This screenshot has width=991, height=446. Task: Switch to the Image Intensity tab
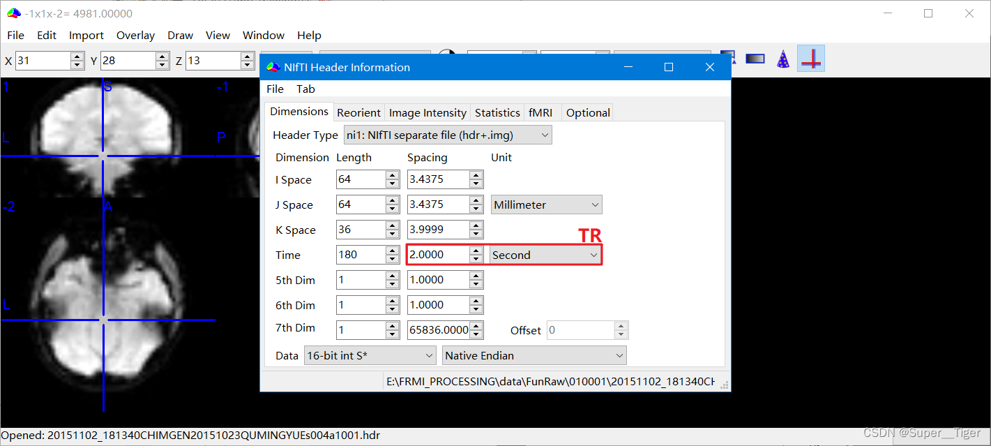coord(428,112)
